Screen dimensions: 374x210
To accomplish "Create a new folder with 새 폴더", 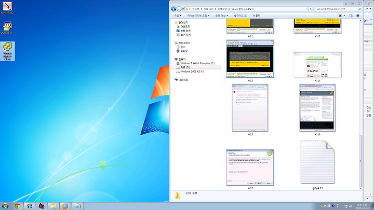I will pyautogui.click(x=257, y=16).
